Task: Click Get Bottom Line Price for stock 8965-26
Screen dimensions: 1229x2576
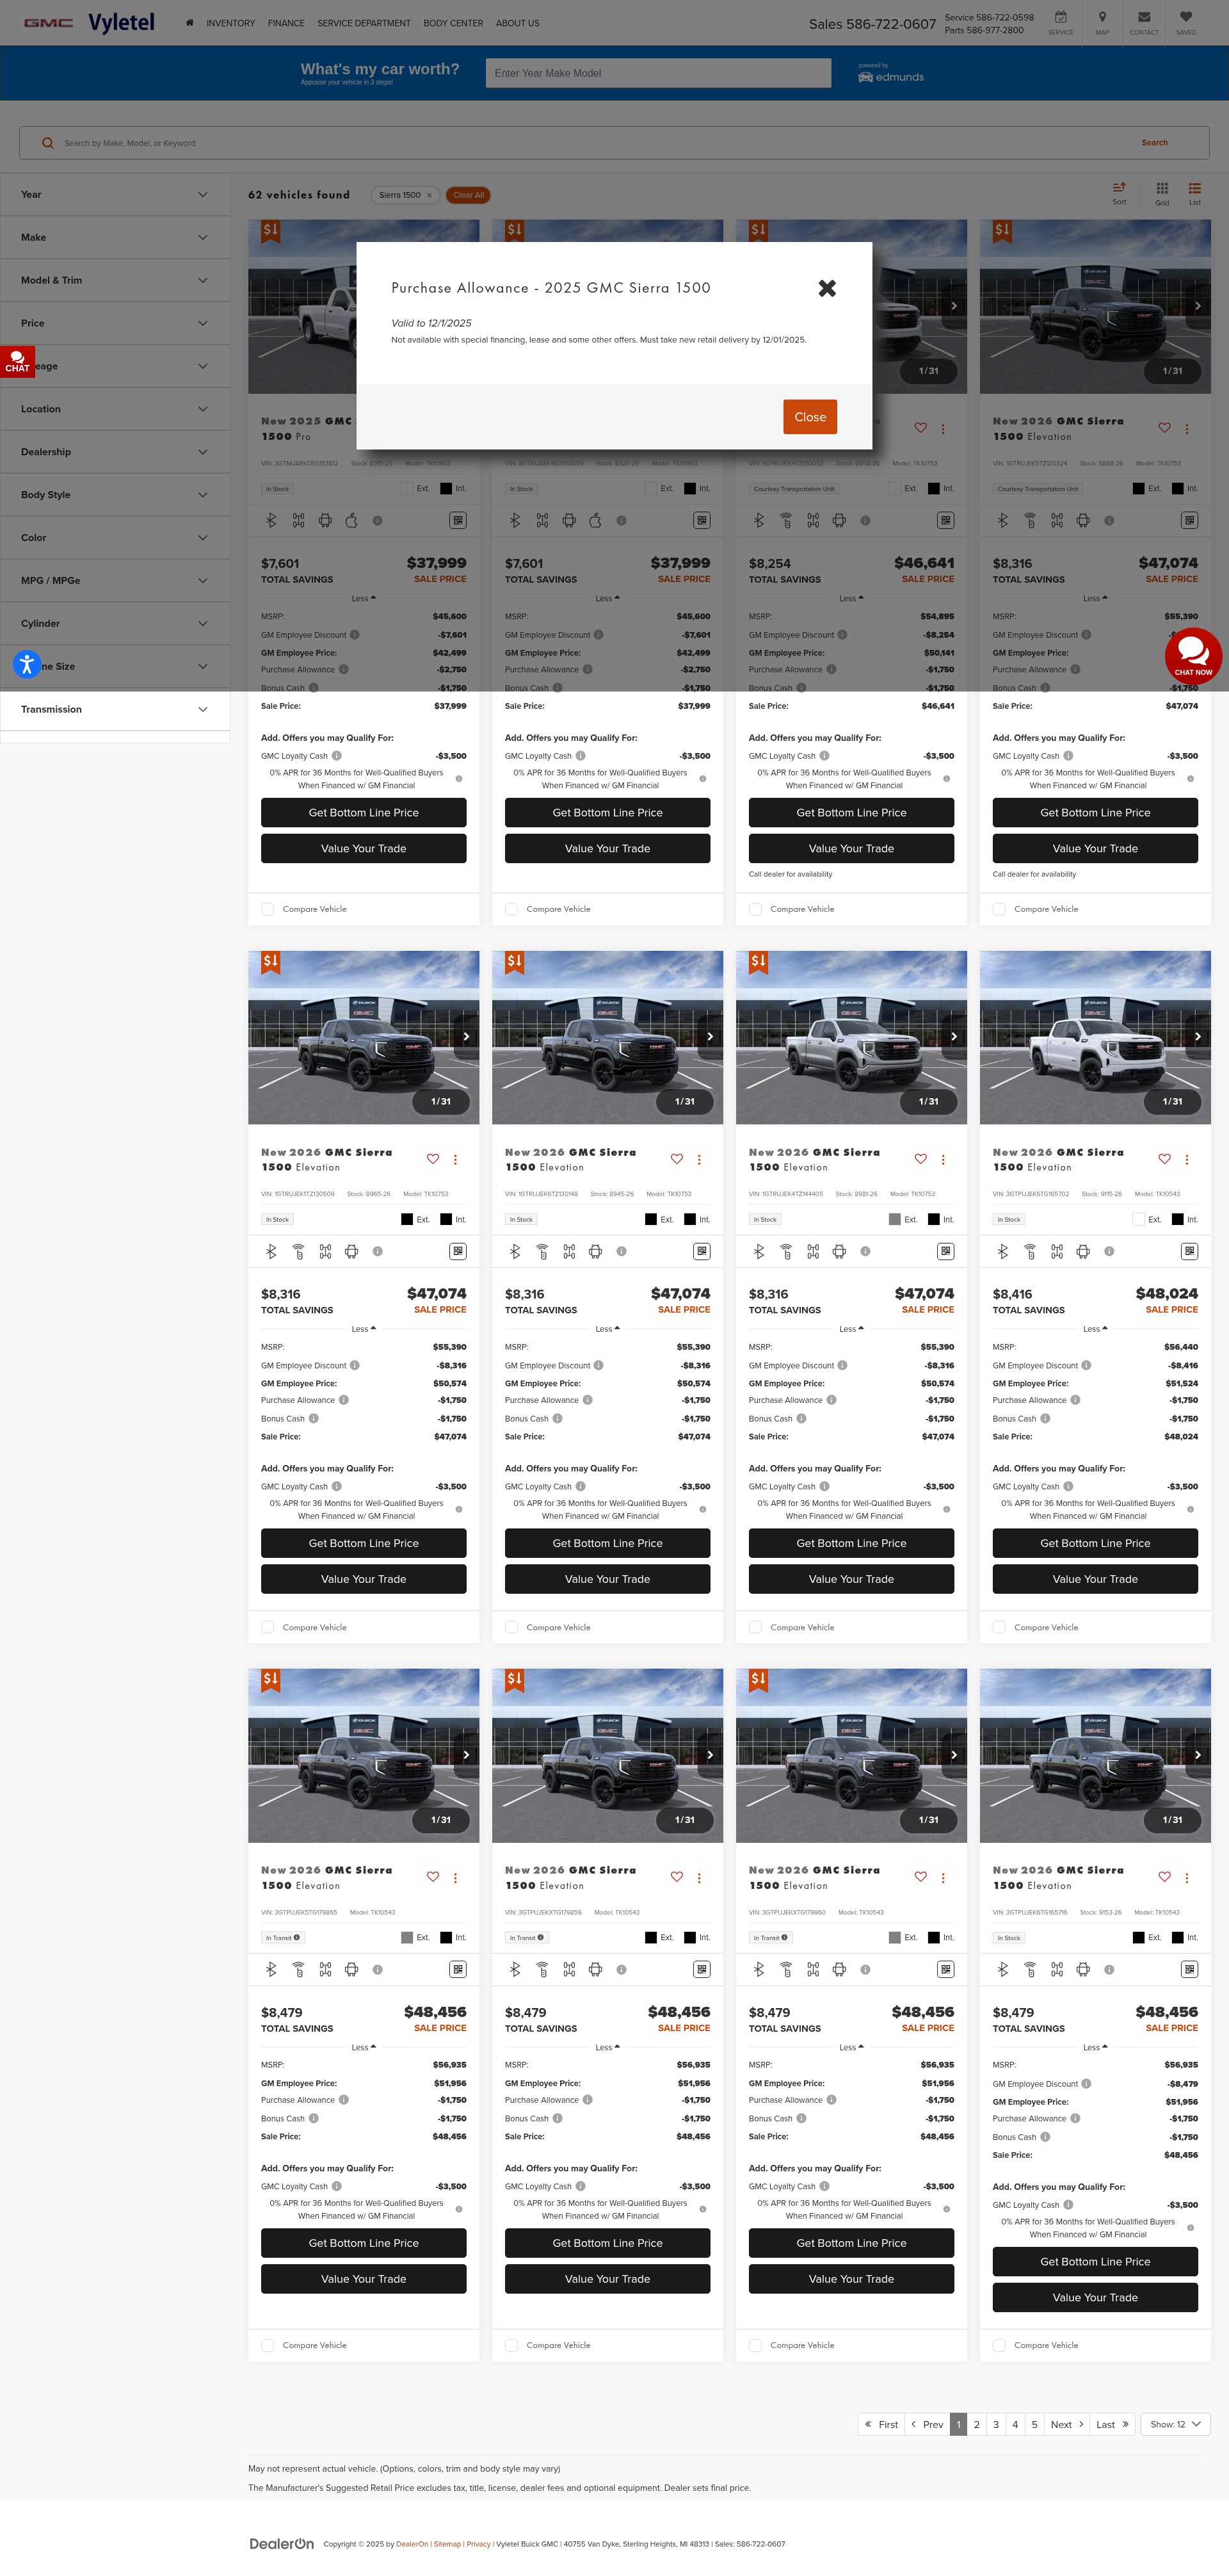Action: (364, 1543)
